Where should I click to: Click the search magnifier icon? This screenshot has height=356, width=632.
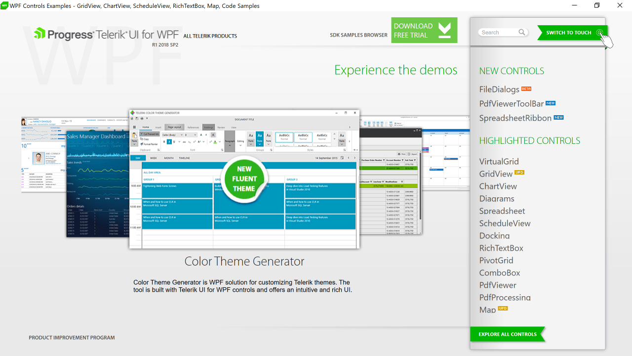click(x=522, y=32)
